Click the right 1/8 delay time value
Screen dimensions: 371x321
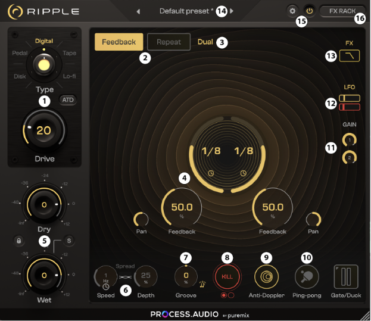tap(244, 151)
